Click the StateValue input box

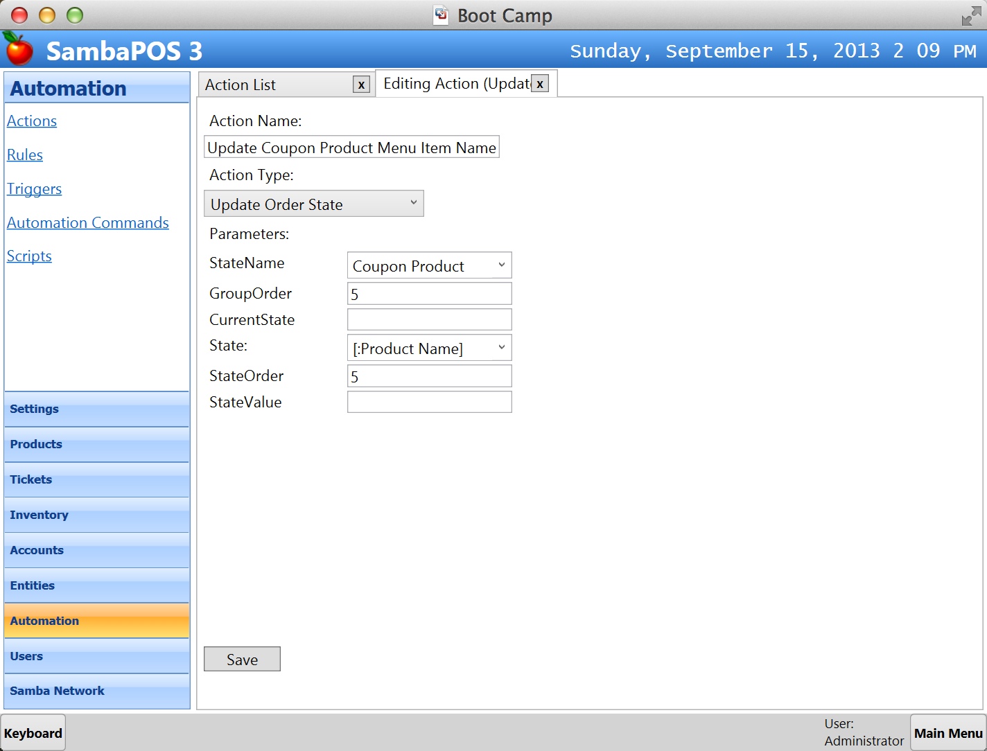[x=429, y=402]
